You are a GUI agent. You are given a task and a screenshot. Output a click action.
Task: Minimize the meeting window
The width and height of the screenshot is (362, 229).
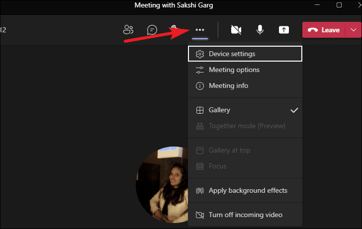pos(317,5)
